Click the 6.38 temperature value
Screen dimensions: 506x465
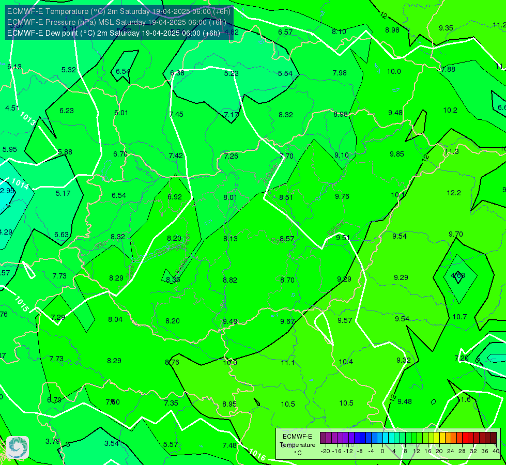[x=177, y=73]
